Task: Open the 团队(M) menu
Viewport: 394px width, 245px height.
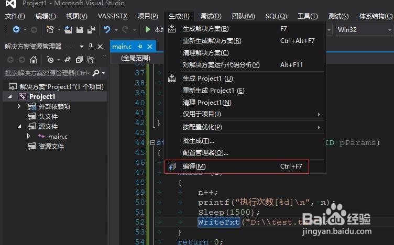Action: [x=243, y=16]
